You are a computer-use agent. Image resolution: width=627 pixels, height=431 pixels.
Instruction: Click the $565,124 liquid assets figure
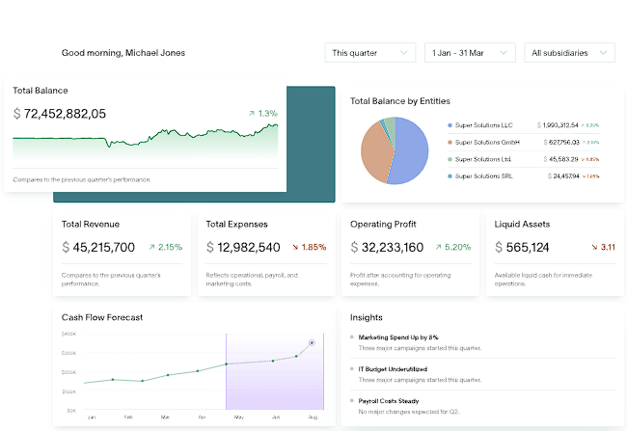pyautogui.click(x=522, y=248)
